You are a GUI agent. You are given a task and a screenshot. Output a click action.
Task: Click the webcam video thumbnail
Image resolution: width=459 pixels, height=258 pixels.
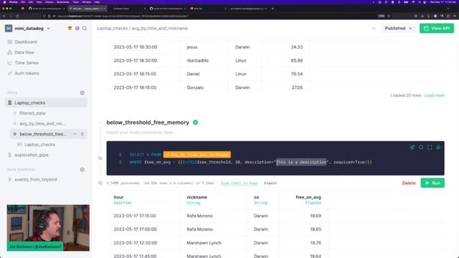(x=48, y=228)
